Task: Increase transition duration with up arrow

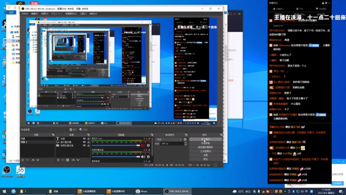Action: [x=186, y=143]
